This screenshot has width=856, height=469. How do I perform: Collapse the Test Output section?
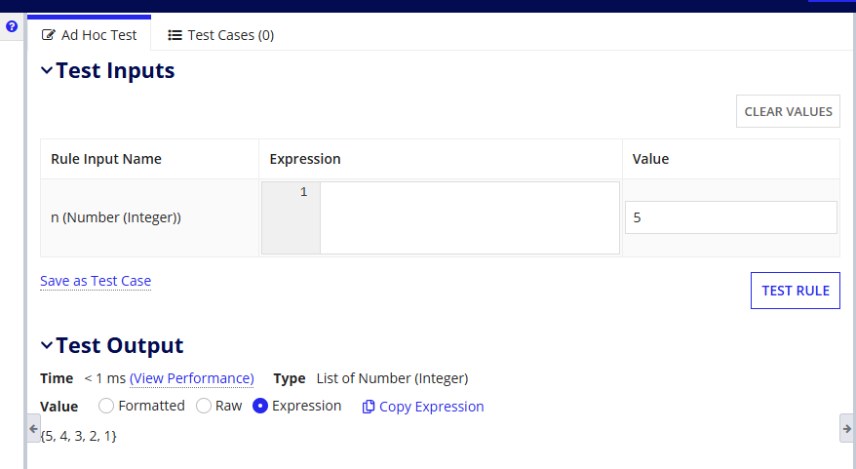[47, 345]
